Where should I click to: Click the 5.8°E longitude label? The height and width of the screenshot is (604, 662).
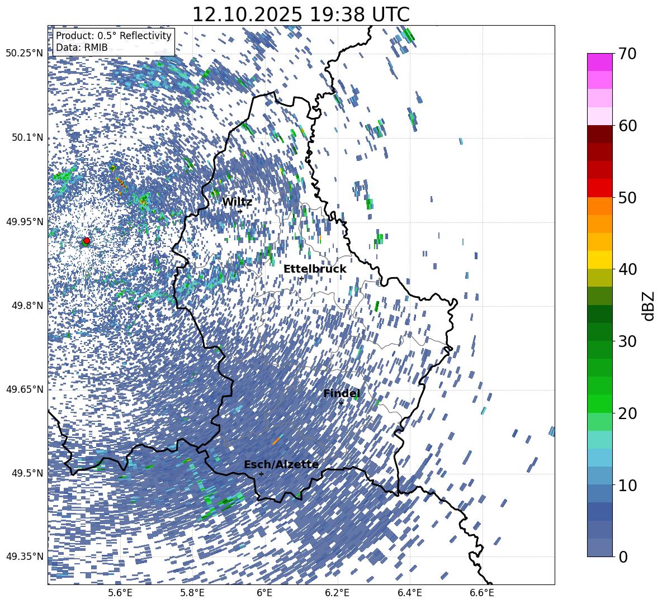[x=192, y=593]
